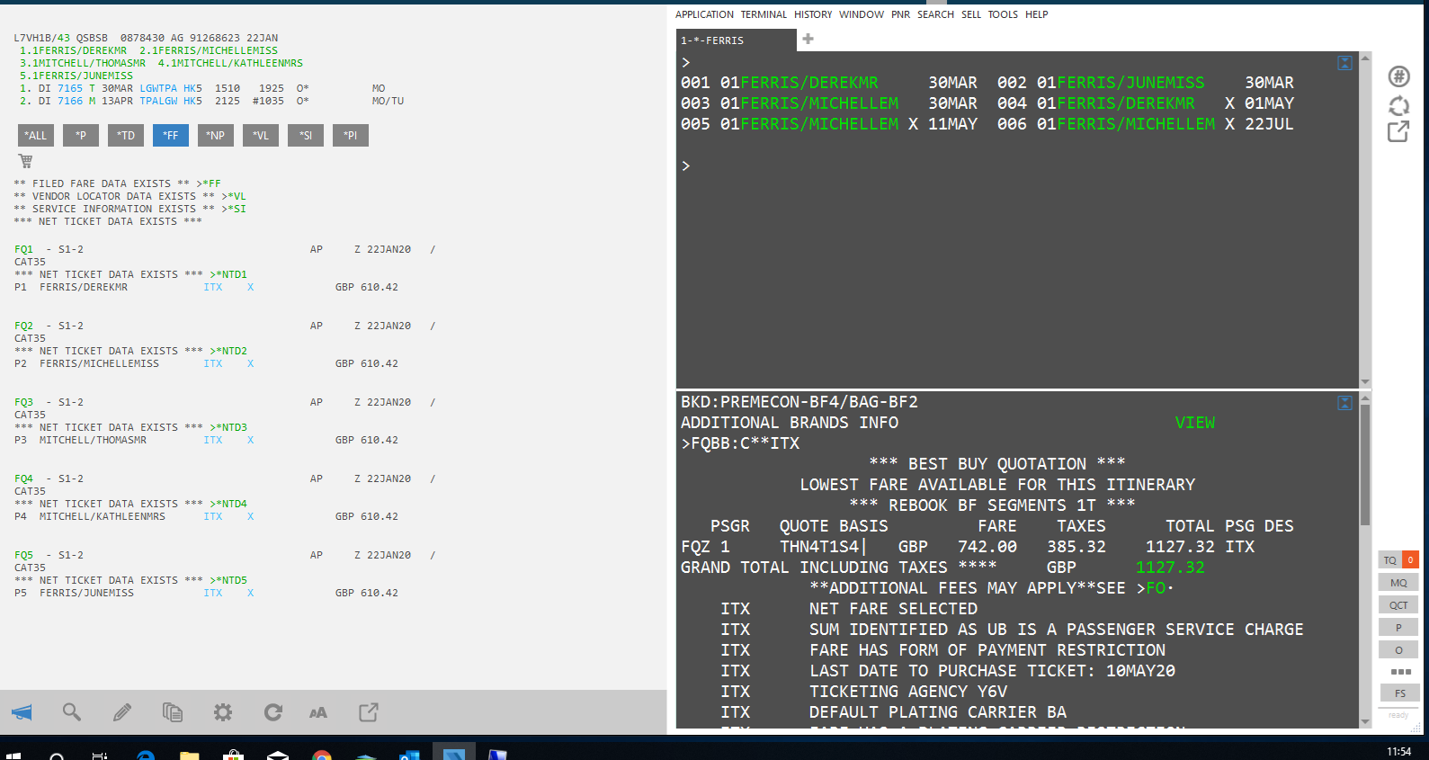Open the Mail app from the taskbar
This screenshot has width=1429, height=760.
click(x=277, y=754)
